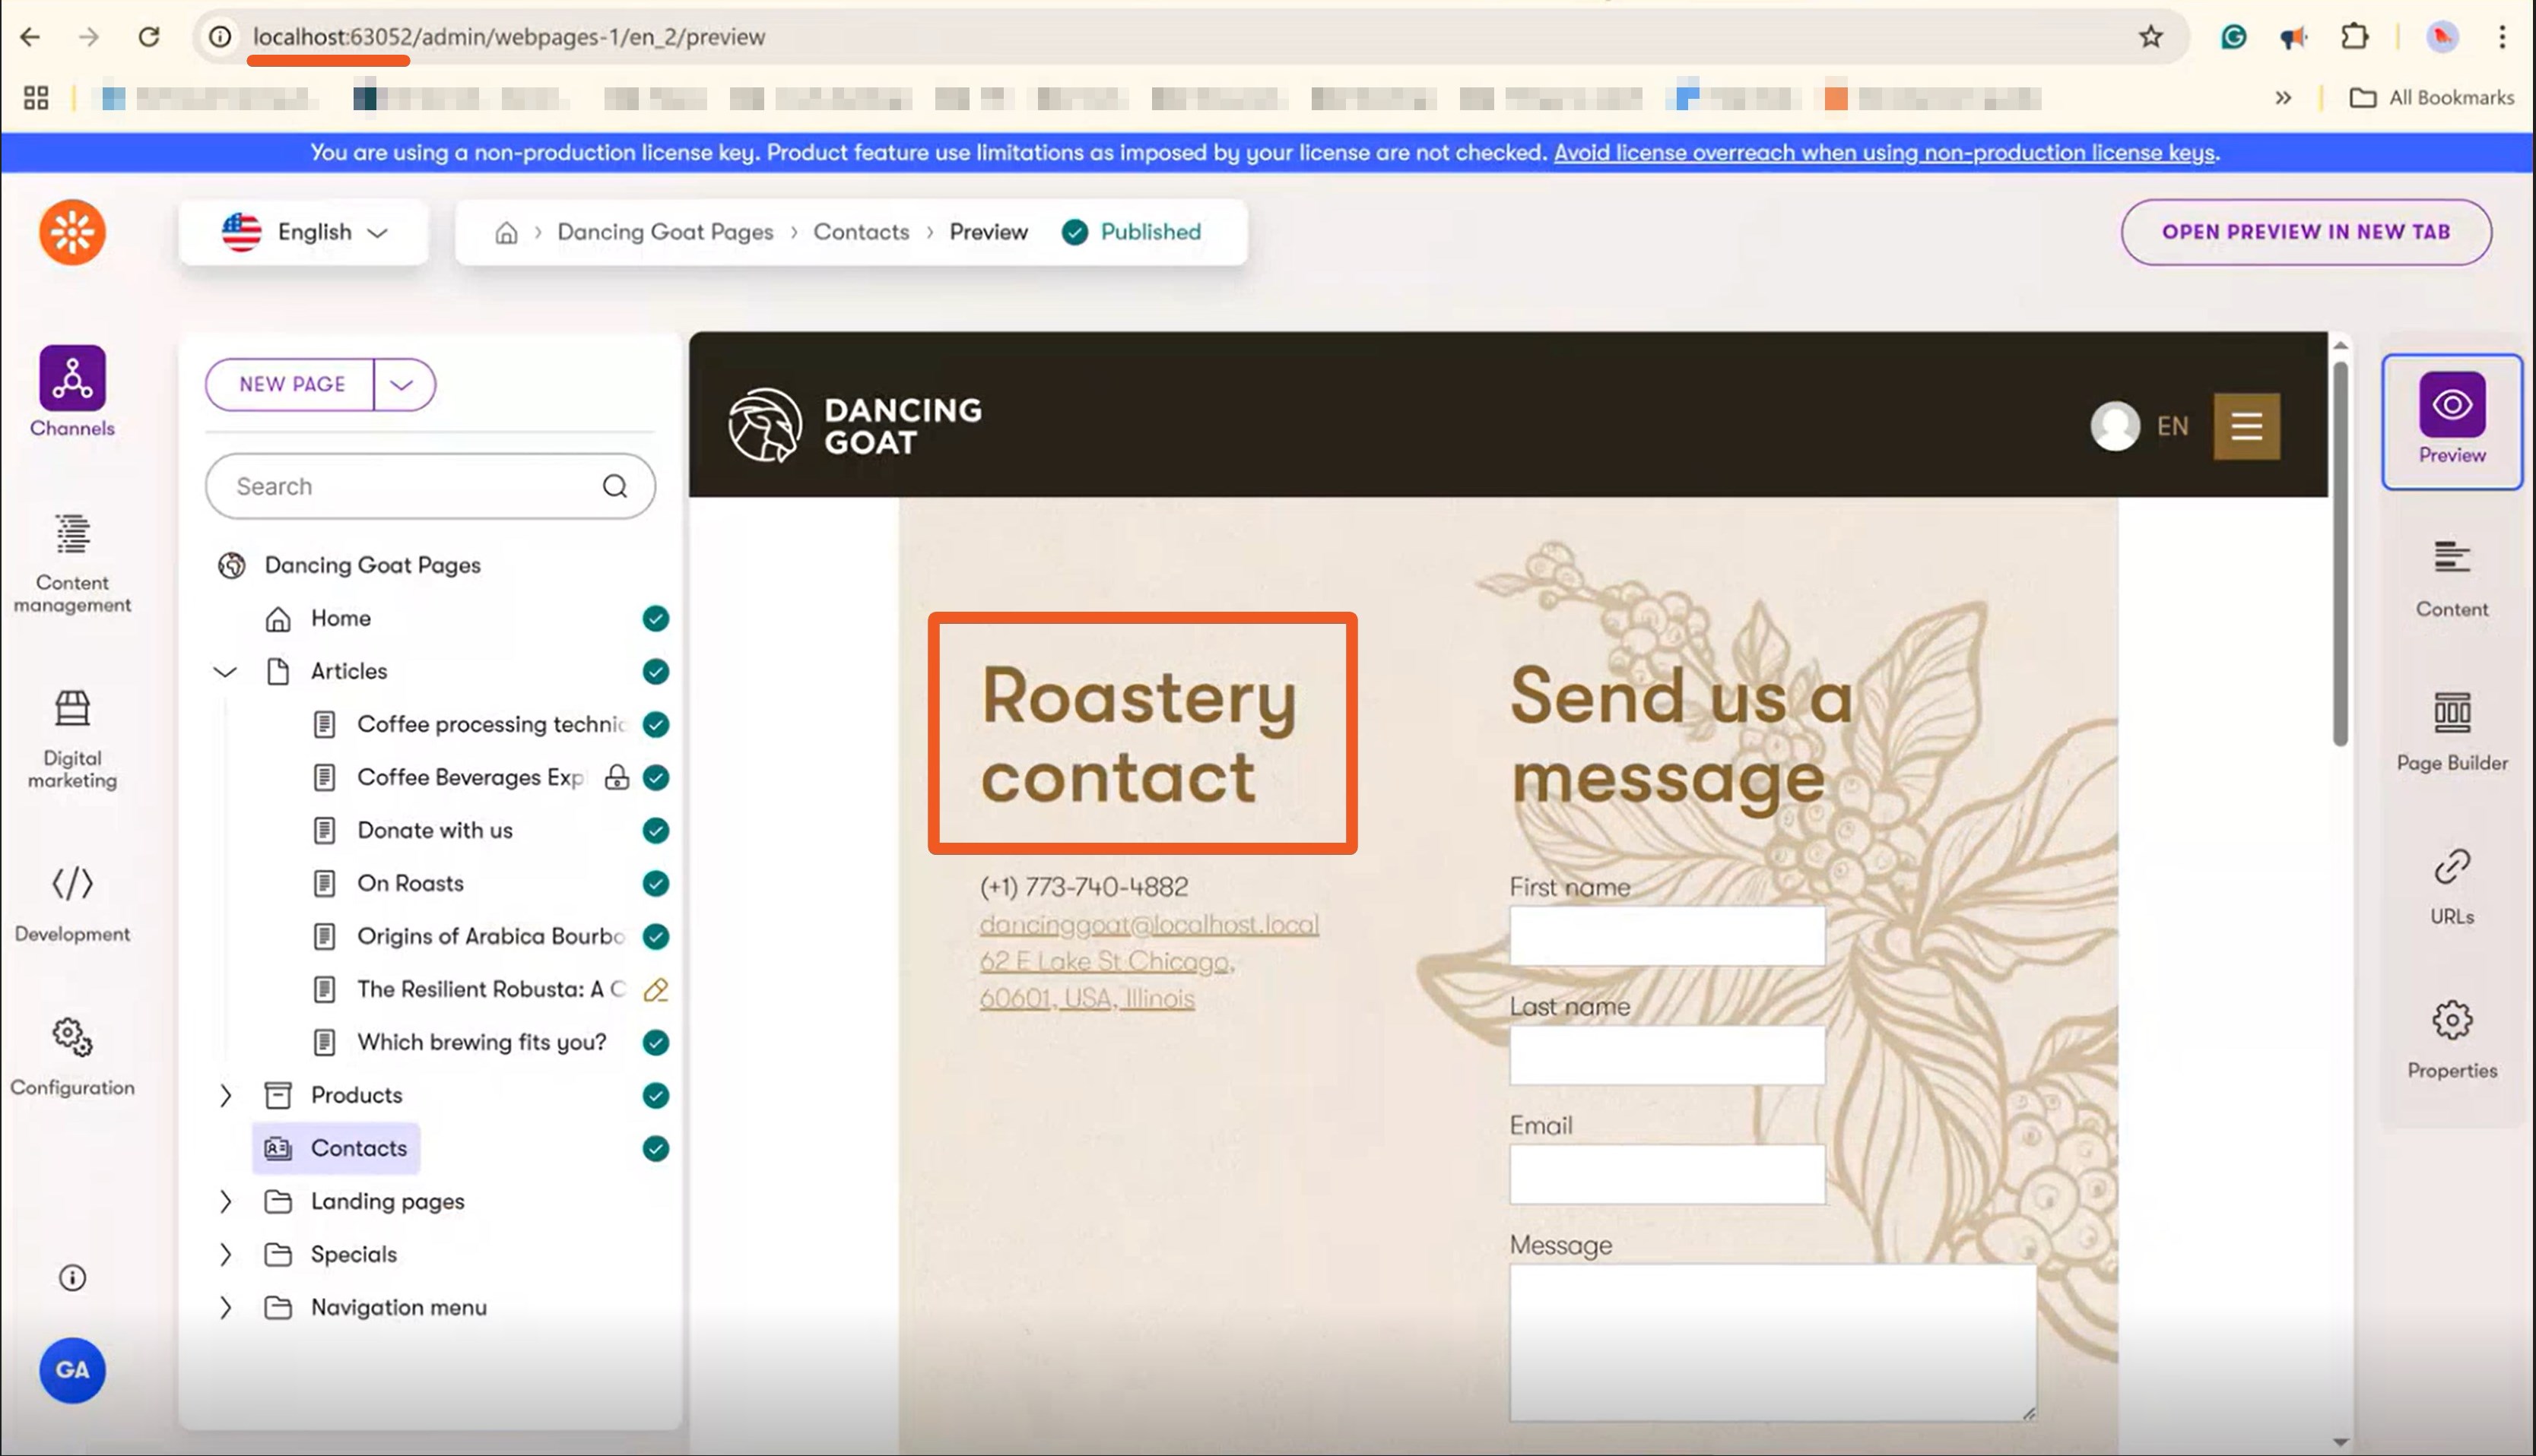
Task: Click the license overreach warning link
Action: click(1885, 152)
